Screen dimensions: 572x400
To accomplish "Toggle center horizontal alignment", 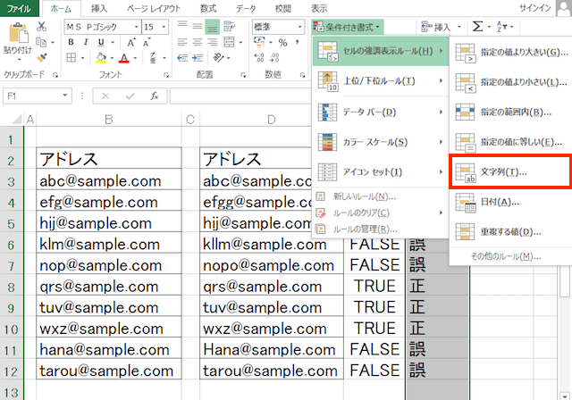I will [x=198, y=42].
